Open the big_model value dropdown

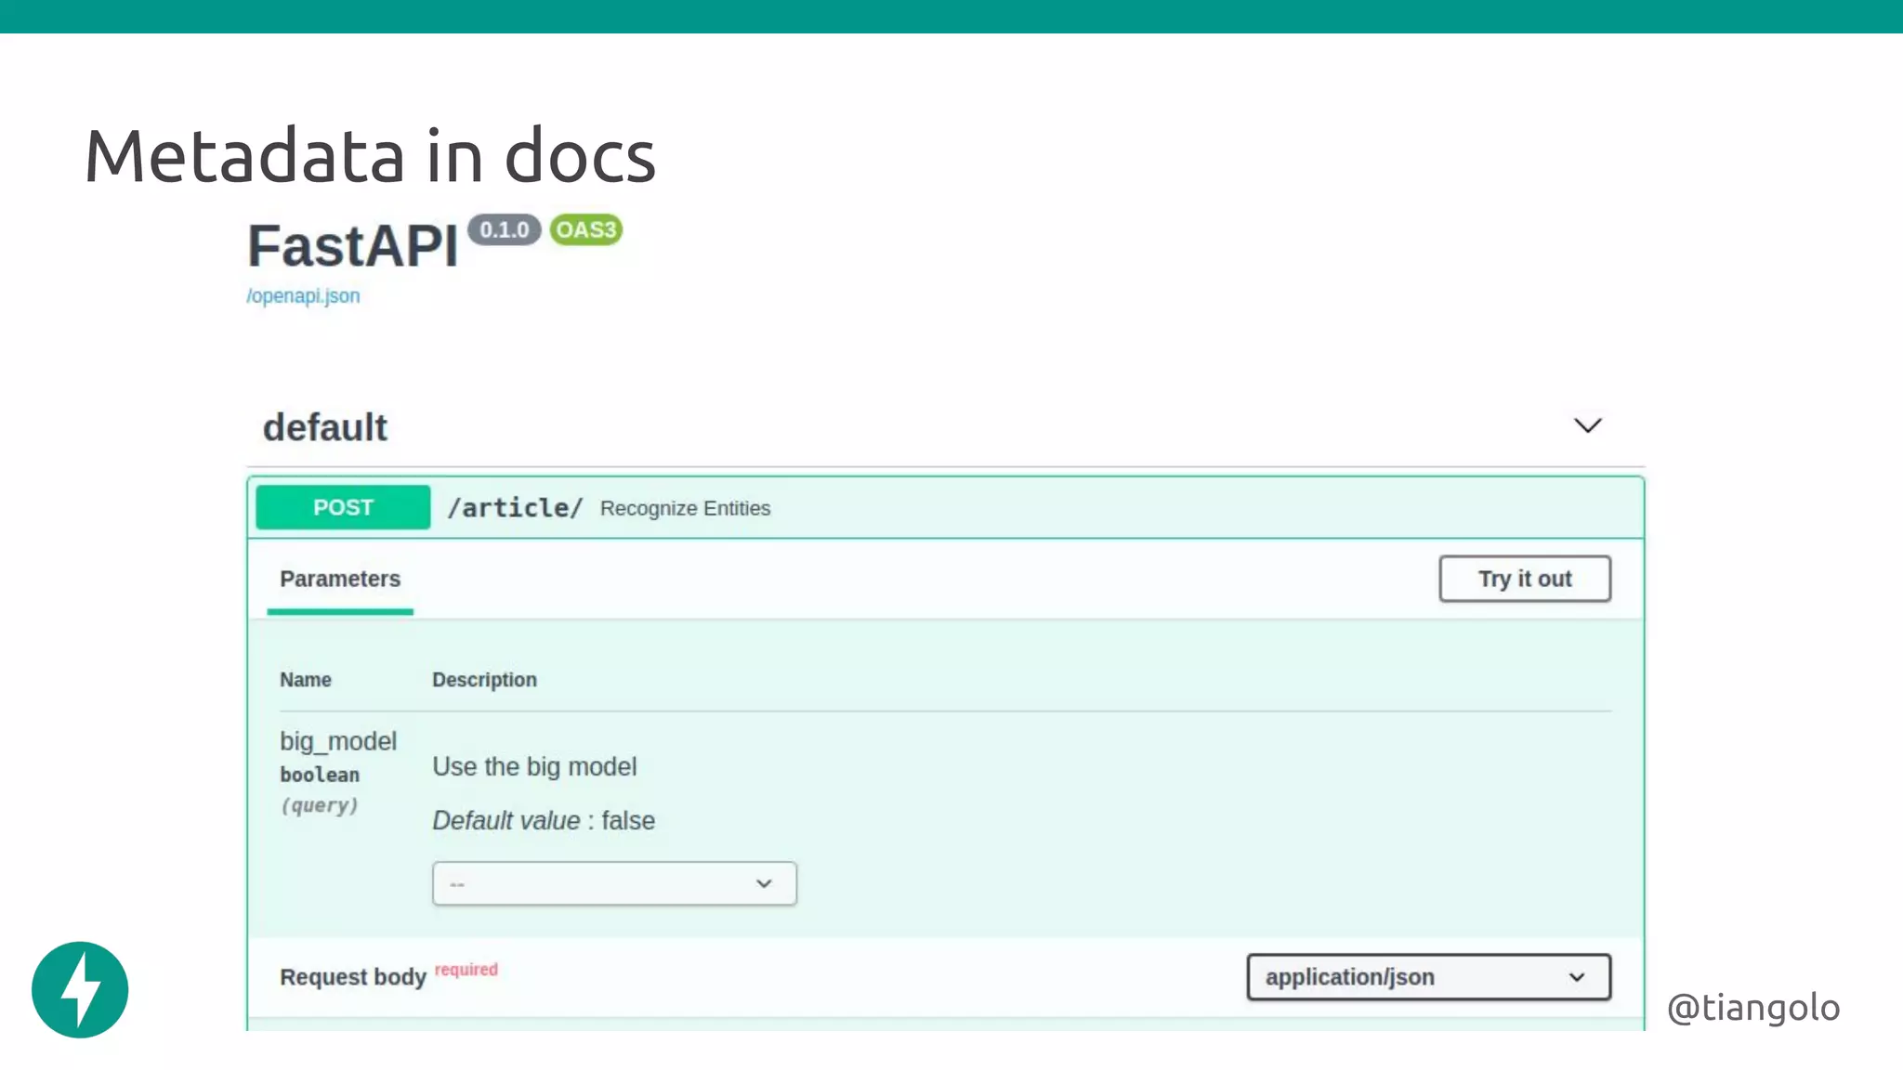pyautogui.click(x=613, y=883)
